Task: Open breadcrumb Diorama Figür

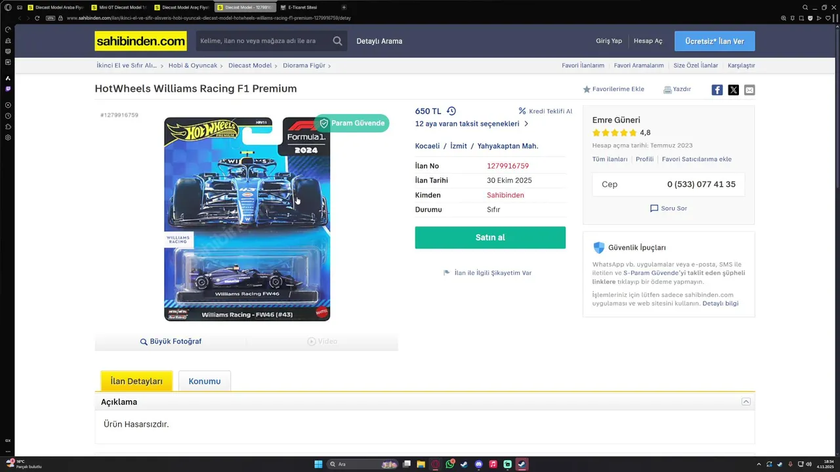Action: click(x=304, y=66)
